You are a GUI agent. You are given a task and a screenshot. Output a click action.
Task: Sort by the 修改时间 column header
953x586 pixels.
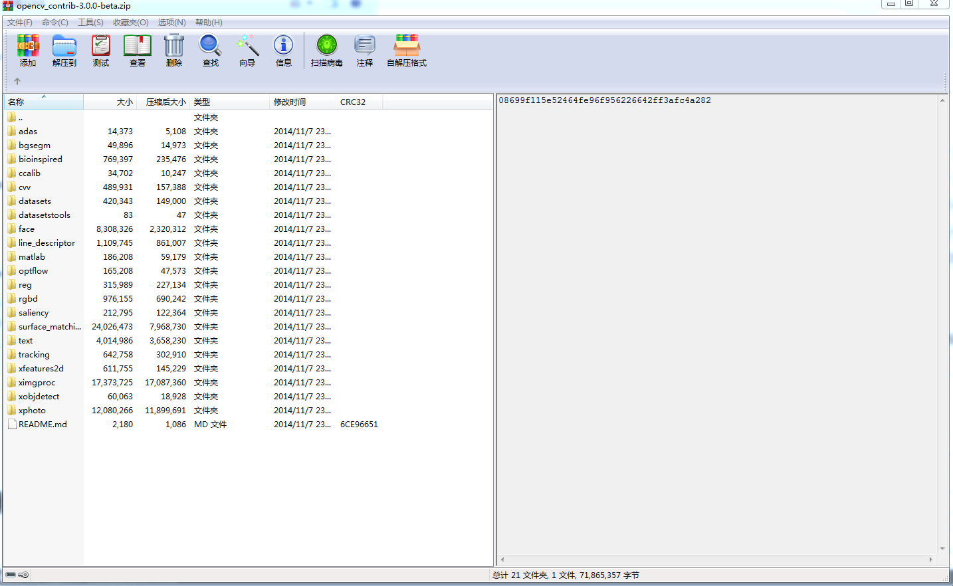point(303,102)
